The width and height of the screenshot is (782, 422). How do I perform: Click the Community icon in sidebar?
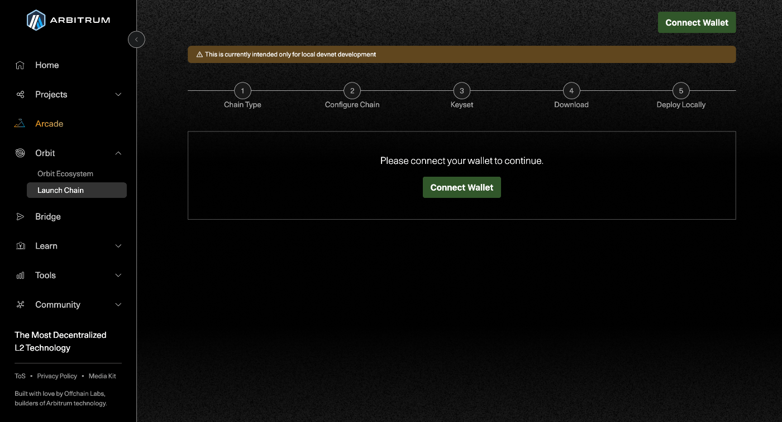[x=20, y=305]
